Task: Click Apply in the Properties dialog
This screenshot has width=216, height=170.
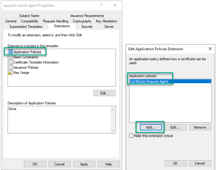Action: pyautogui.click(x=84, y=164)
